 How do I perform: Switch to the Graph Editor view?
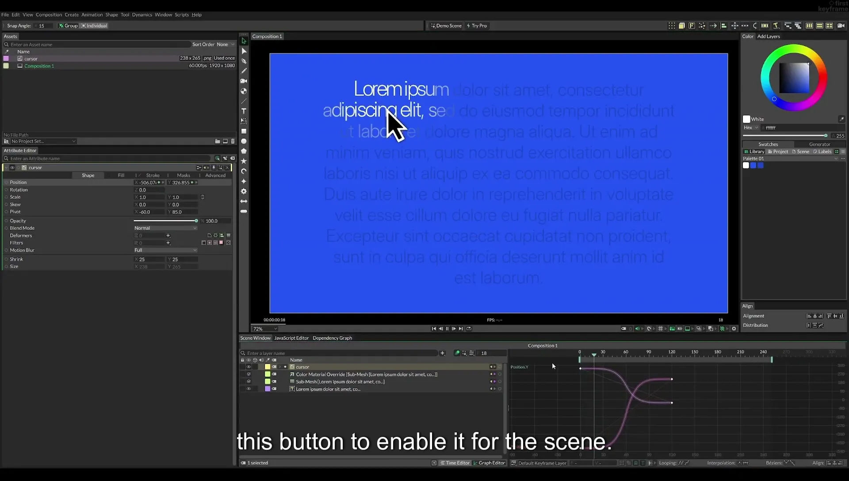[489, 463]
